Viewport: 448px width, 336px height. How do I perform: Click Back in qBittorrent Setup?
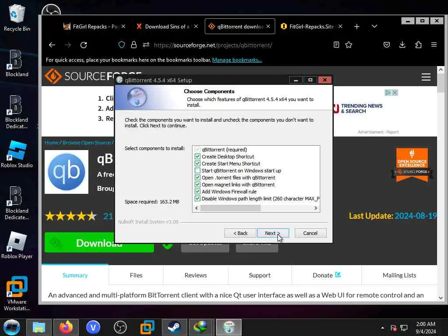coord(240,233)
